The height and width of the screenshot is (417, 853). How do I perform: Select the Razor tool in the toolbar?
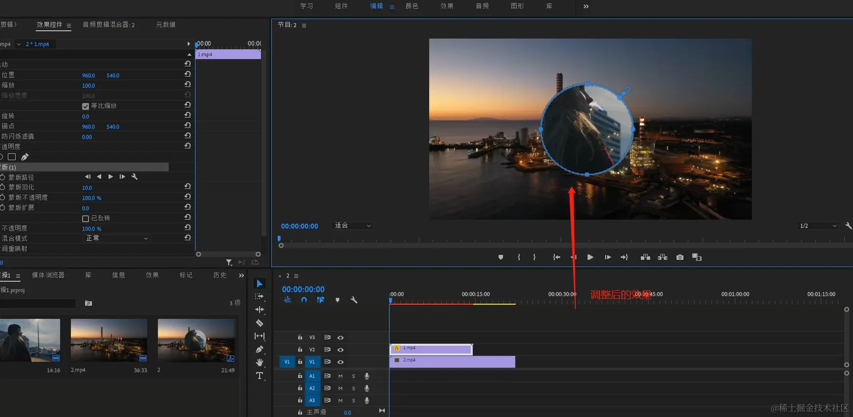(260, 323)
